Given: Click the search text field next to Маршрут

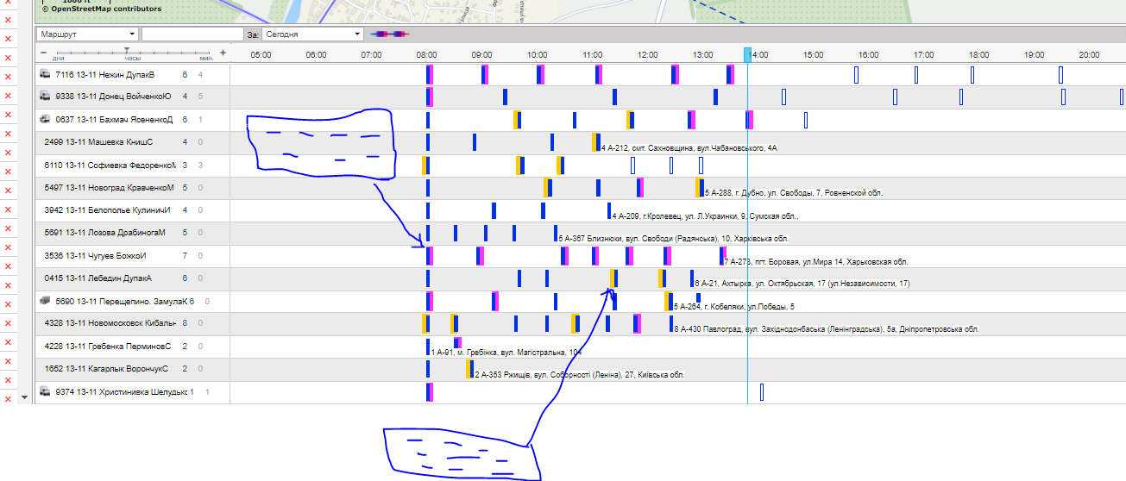Looking at the screenshot, I should click(x=192, y=34).
